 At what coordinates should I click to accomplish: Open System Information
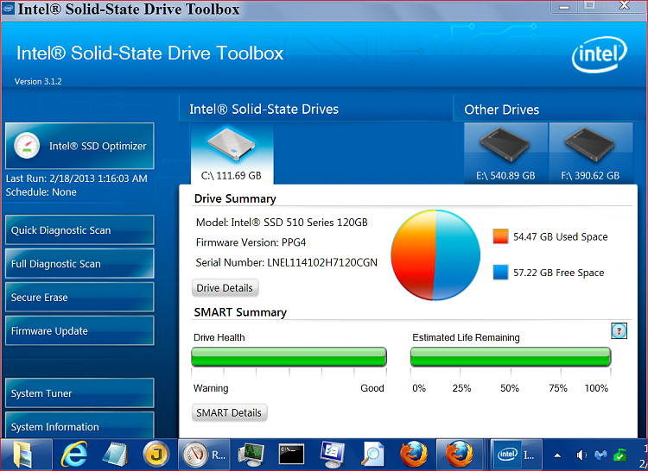click(79, 425)
